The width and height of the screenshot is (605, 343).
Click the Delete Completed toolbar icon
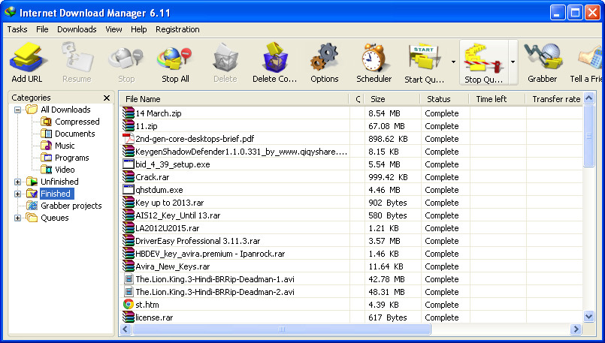click(x=275, y=58)
